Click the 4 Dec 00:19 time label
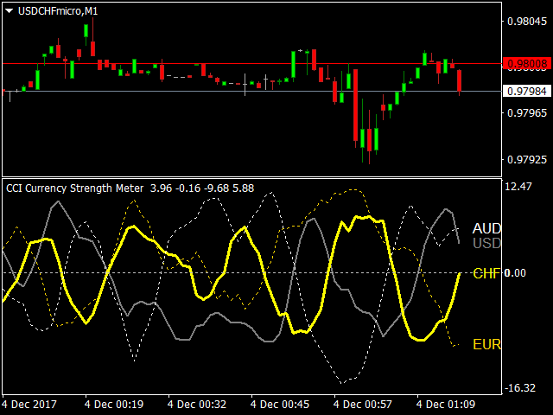The width and height of the screenshot is (553, 415). tap(114, 404)
